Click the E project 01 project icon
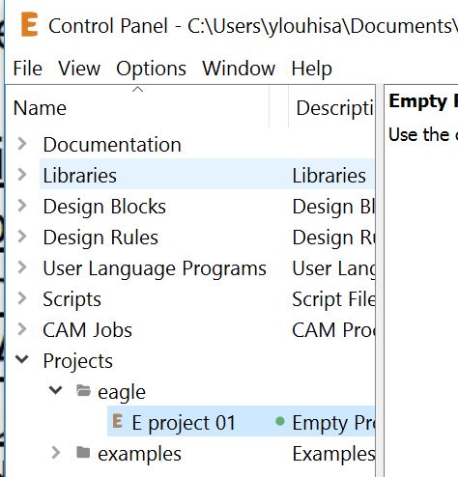 [118, 421]
